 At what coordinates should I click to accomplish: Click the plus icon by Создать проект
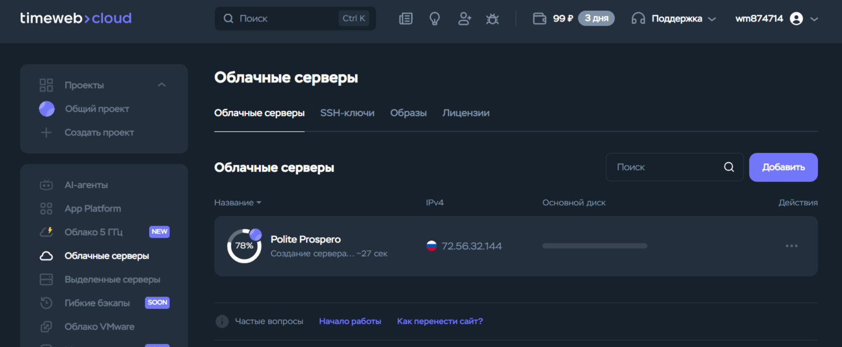pyautogui.click(x=46, y=132)
